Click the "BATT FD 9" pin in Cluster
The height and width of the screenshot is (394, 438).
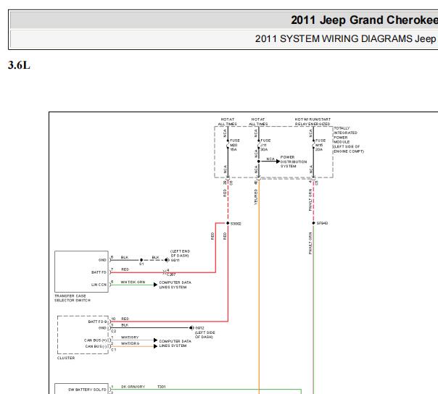[97, 322]
